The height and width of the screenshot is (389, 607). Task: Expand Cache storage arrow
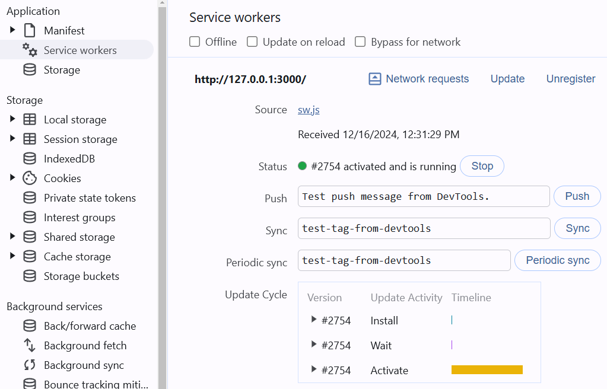[x=12, y=256]
